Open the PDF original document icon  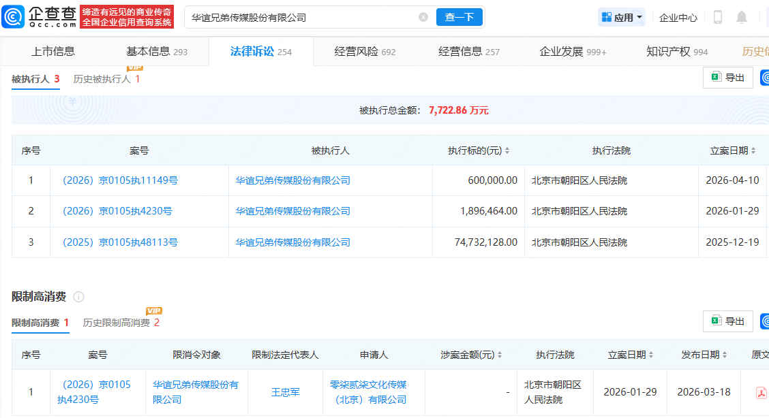tap(761, 393)
